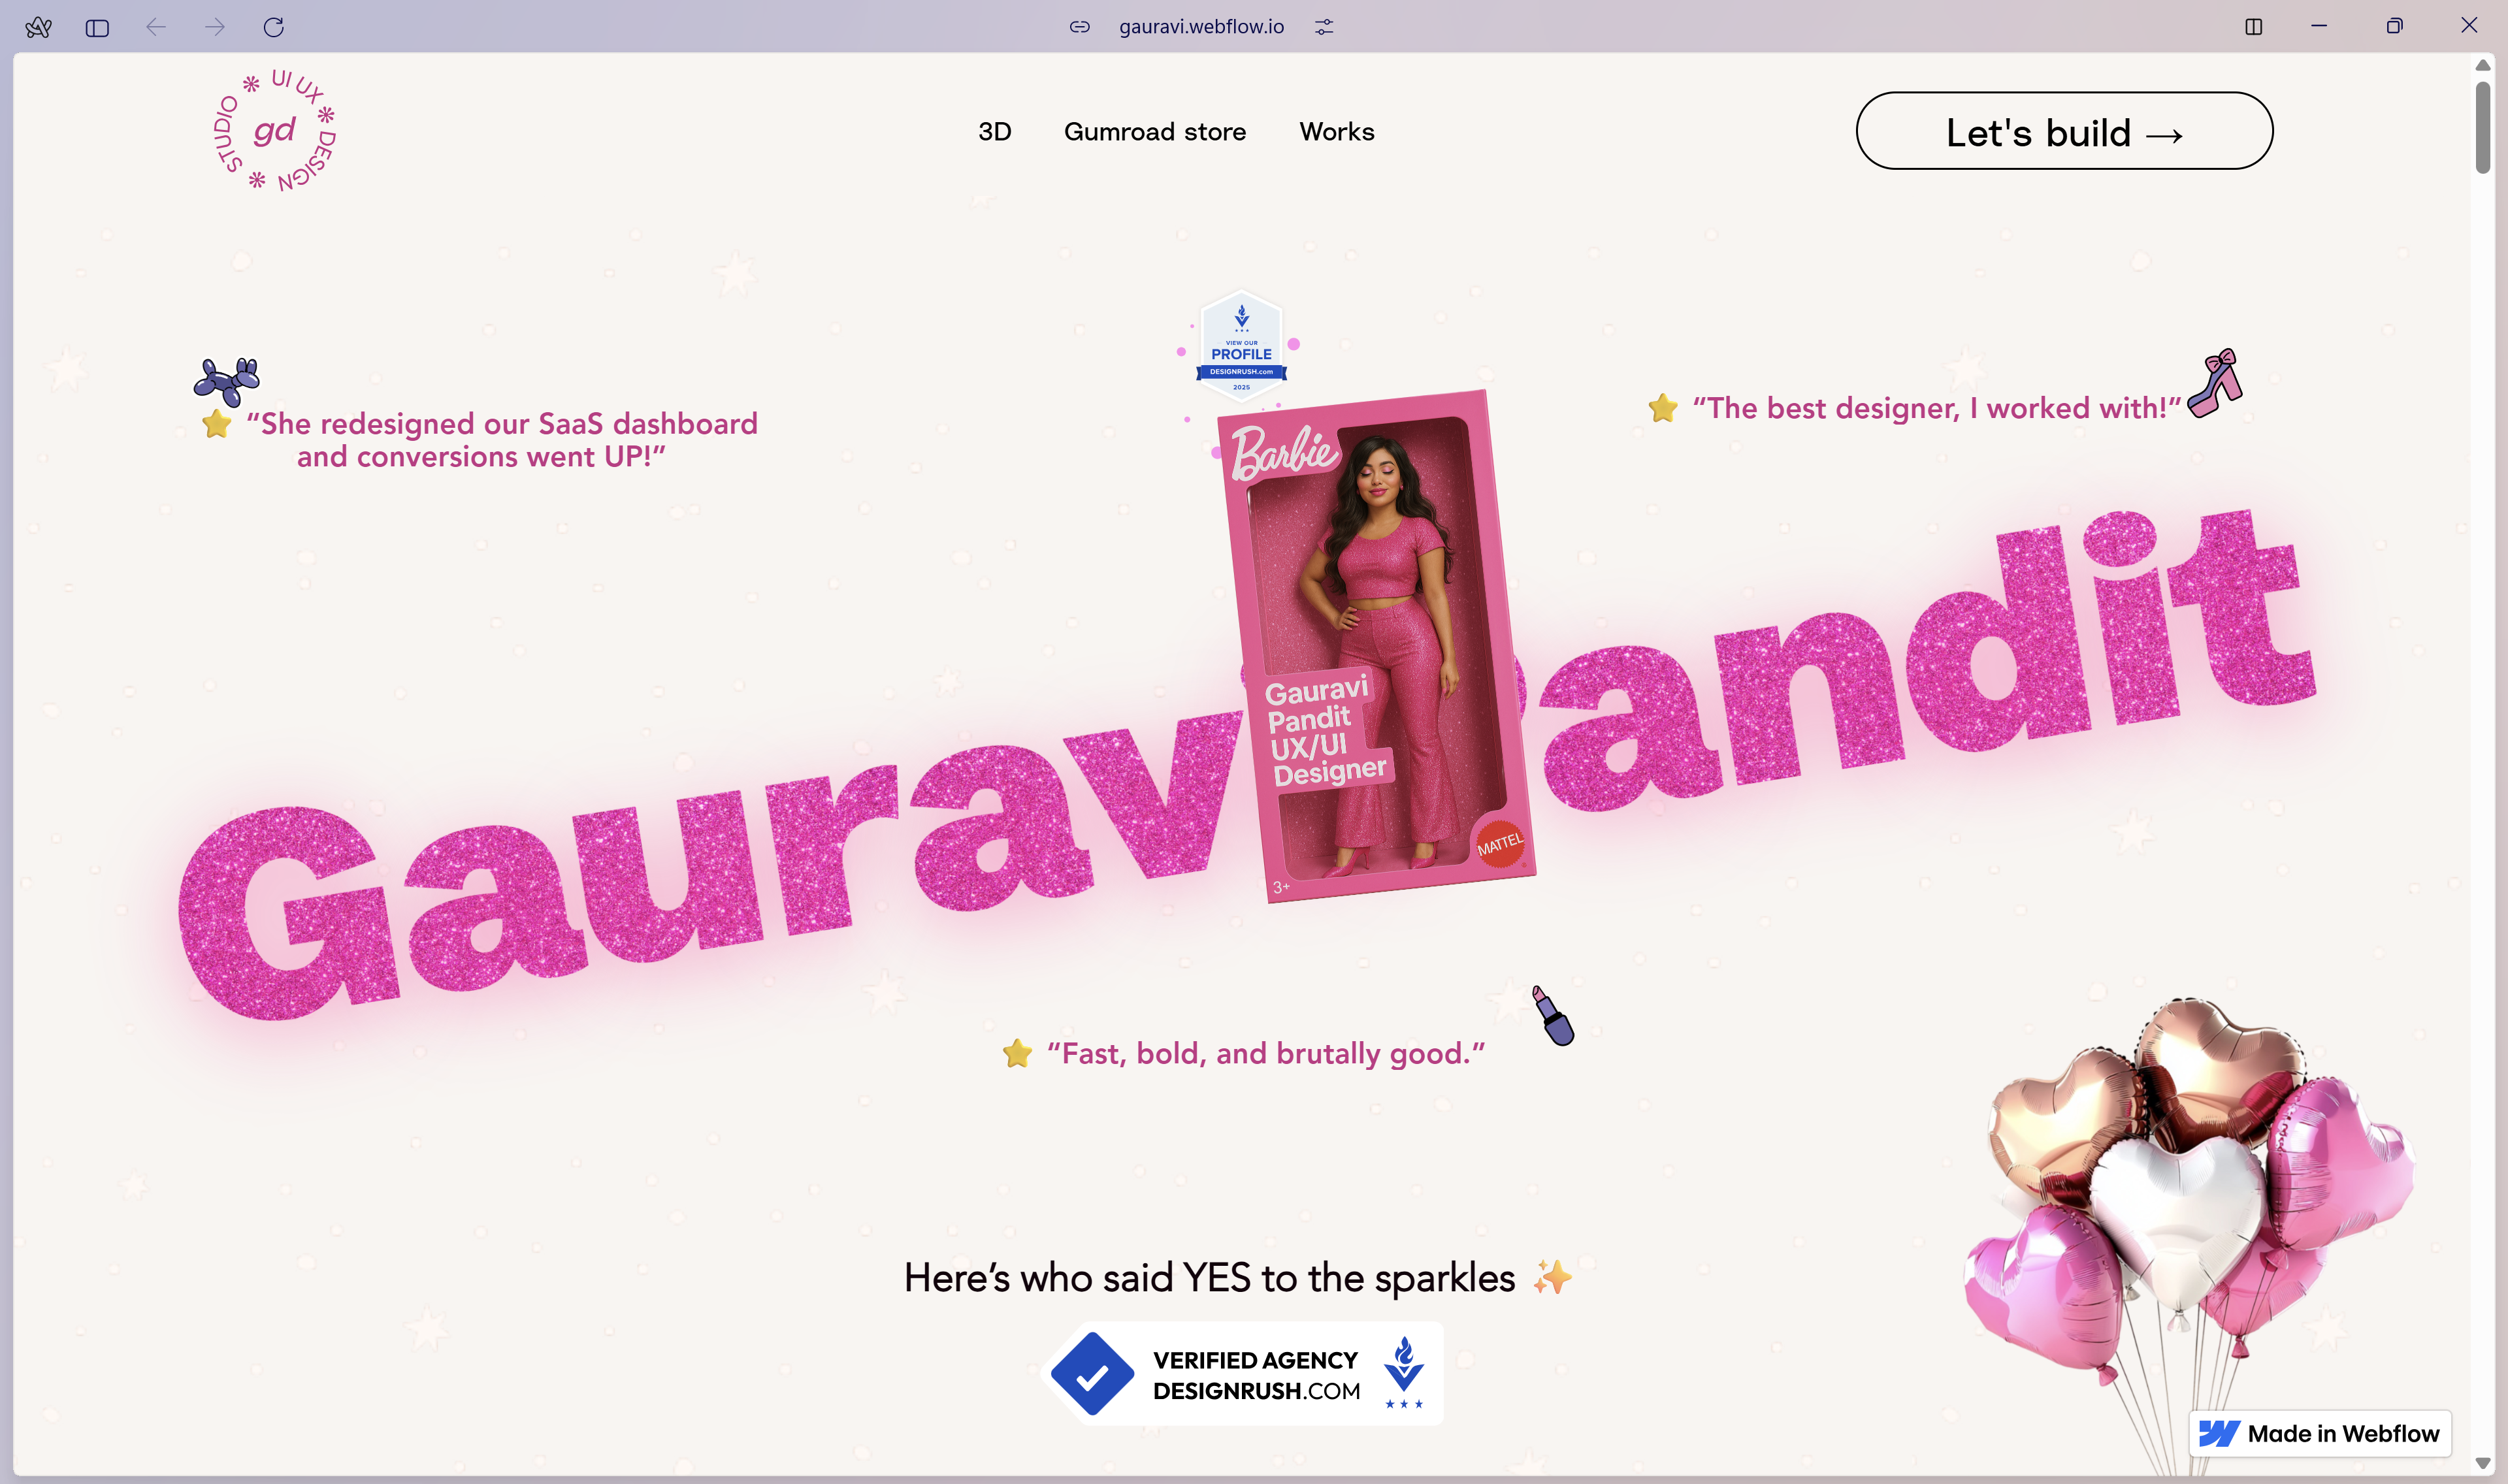Click the split view icon
The height and width of the screenshot is (1484, 2508).
2254,27
